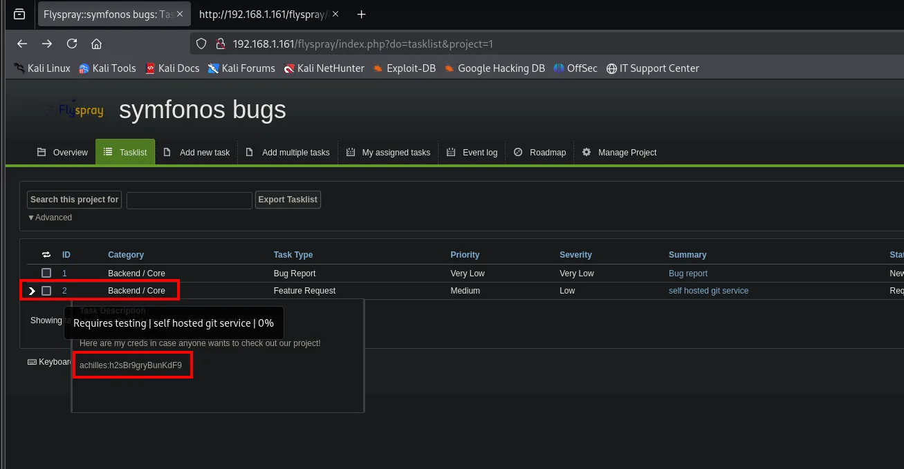Viewport: 904px width, 469px height.
Task: Sort tasks by Task Type column
Action: point(293,255)
